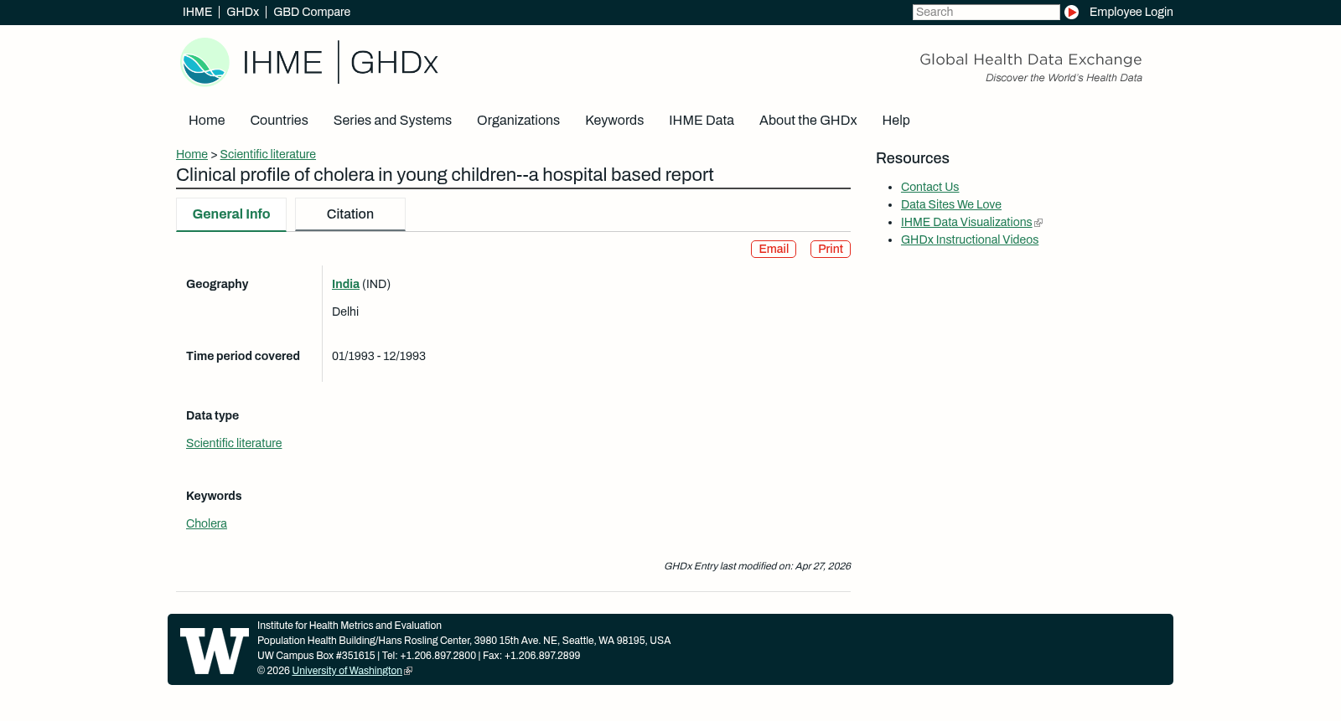Open IHME Data Visualizations link
This screenshot has width=1341, height=721.
point(966,223)
